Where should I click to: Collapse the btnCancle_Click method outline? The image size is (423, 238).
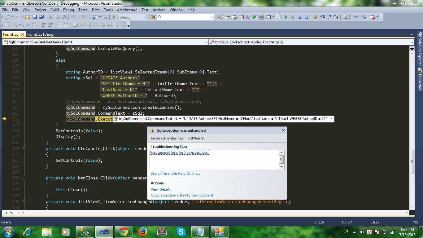[x=24, y=148]
